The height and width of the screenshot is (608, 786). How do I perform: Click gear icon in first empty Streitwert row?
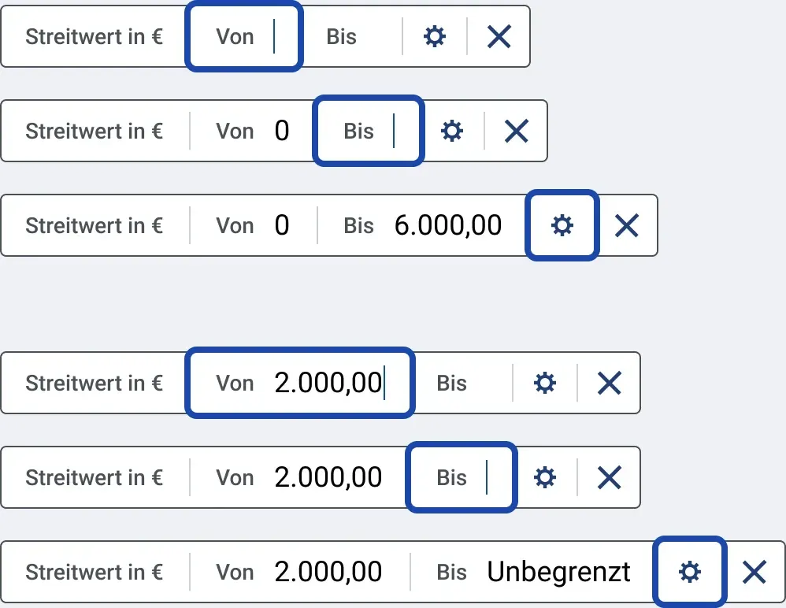[434, 36]
